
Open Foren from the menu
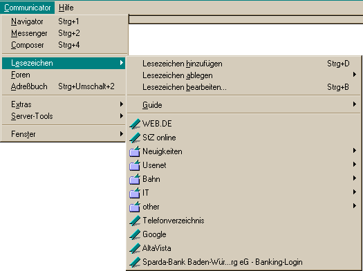pos(64,75)
